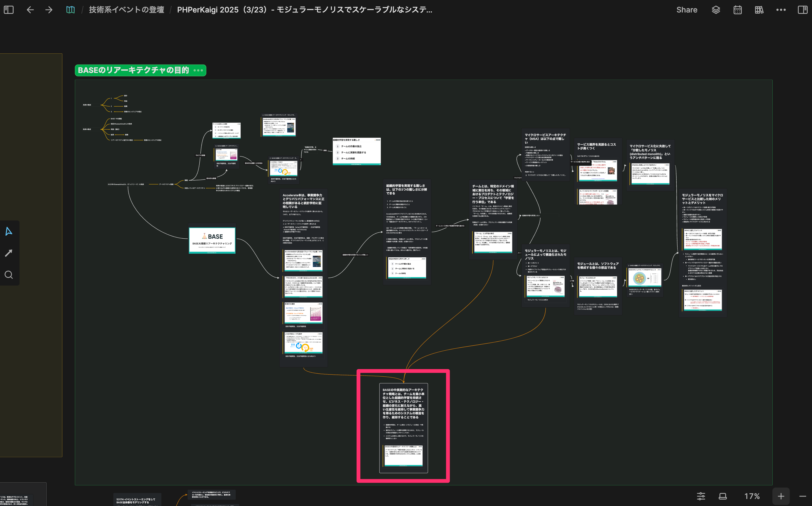Select the arrow connection tool

pos(9,253)
